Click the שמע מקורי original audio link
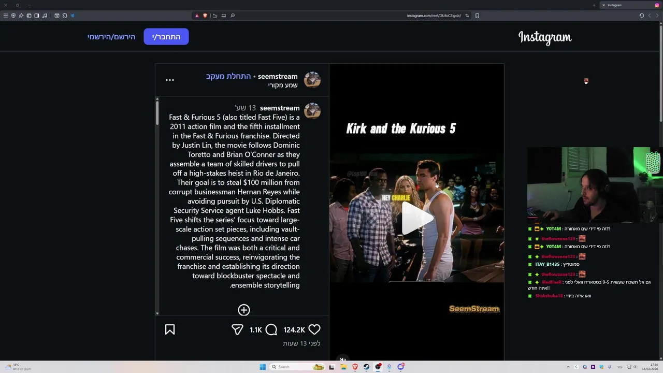The height and width of the screenshot is (373, 663). [x=283, y=85]
